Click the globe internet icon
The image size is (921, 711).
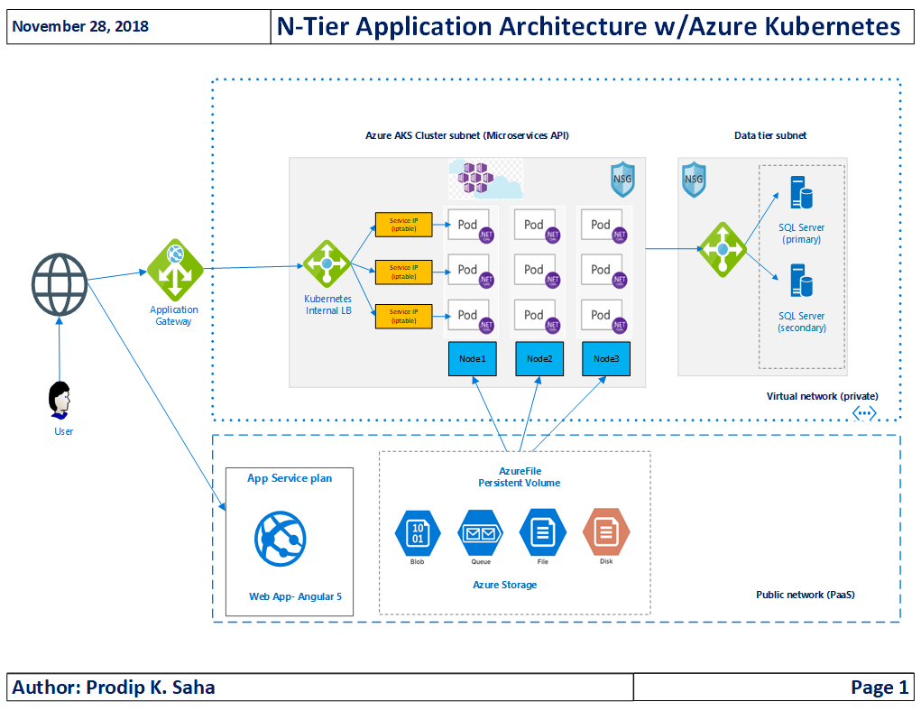pyautogui.click(x=60, y=284)
